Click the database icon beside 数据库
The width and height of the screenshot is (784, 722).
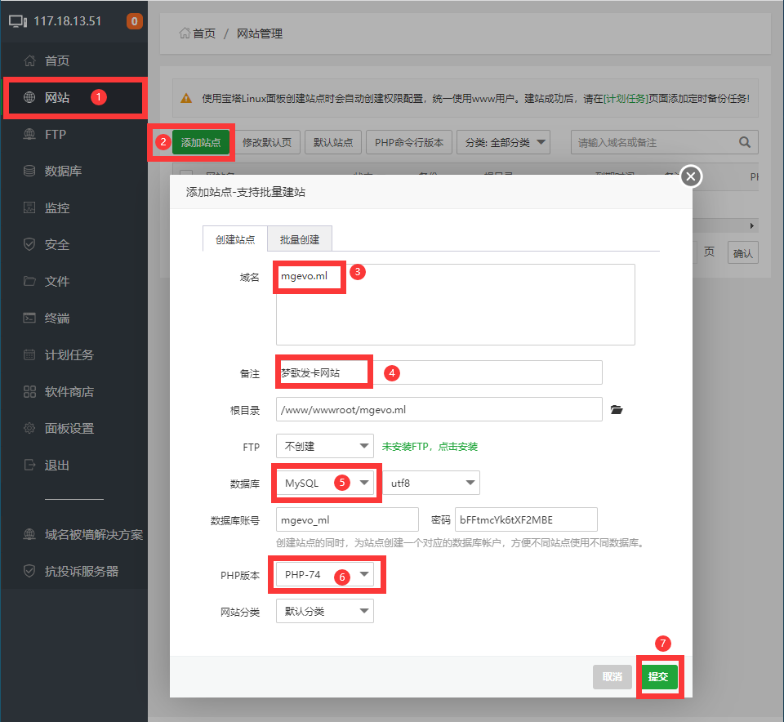click(29, 171)
